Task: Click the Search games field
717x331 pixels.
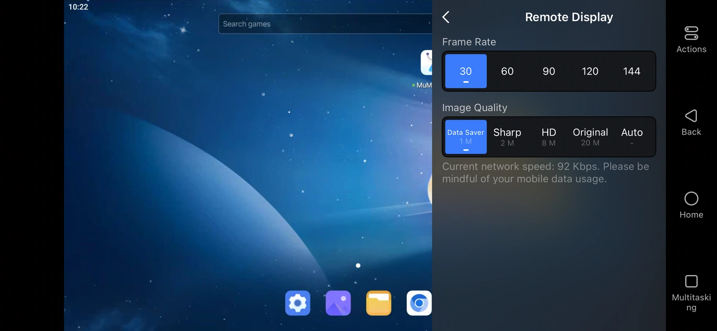Action: pos(326,24)
